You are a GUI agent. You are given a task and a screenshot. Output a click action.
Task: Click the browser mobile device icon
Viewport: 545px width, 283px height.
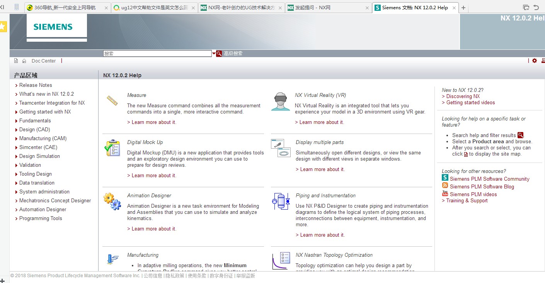(16, 7)
